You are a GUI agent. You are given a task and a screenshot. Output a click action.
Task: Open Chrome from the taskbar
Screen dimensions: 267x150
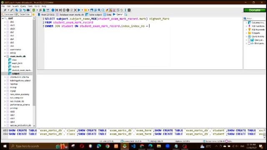108,146
